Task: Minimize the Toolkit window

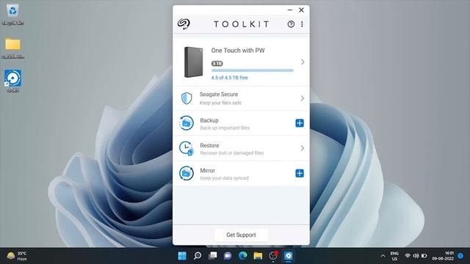Action: coord(290,10)
